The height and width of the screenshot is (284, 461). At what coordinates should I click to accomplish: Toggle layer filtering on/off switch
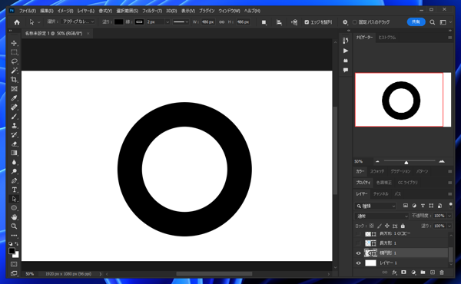[450, 205]
